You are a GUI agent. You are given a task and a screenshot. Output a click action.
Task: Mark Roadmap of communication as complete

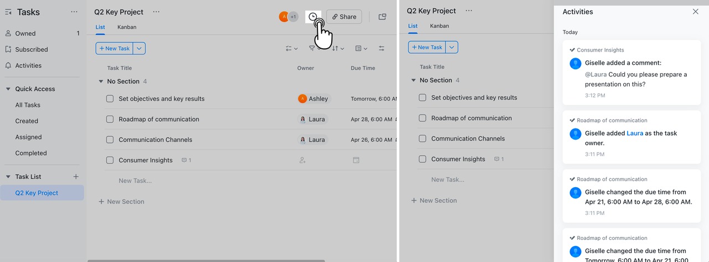point(110,119)
